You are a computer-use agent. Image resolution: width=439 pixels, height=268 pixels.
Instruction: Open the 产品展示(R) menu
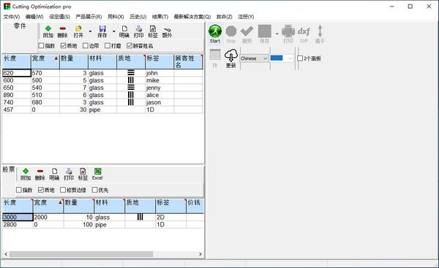point(89,17)
